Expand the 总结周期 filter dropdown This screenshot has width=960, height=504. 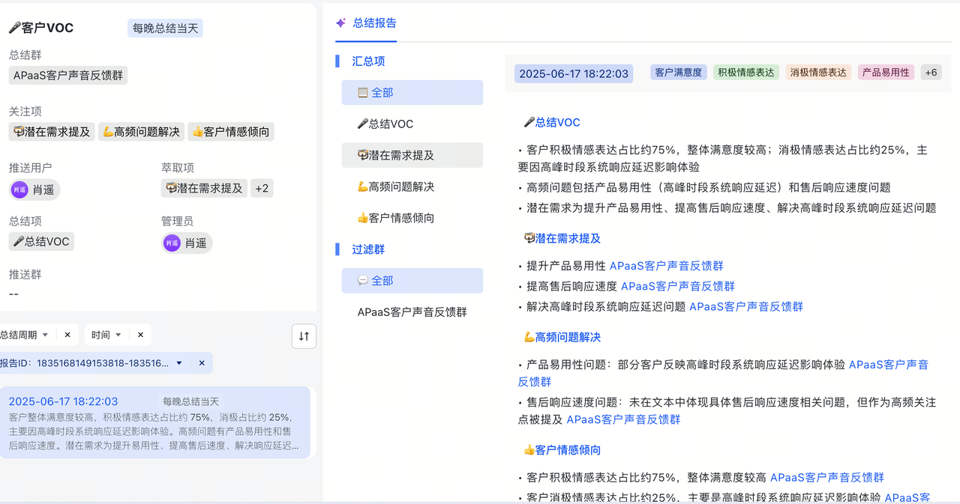pyautogui.click(x=45, y=335)
